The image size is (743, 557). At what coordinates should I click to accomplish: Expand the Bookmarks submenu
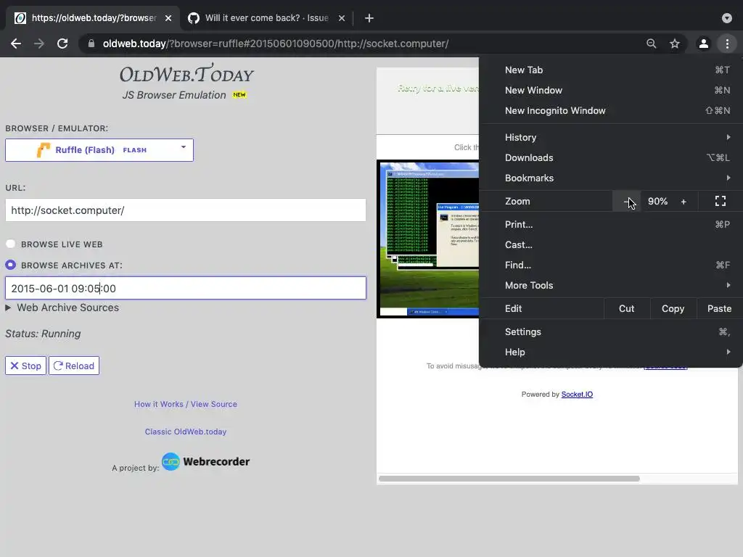click(611, 178)
